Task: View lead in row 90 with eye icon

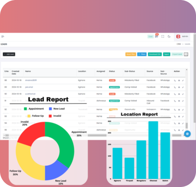Action: [179, 94]
